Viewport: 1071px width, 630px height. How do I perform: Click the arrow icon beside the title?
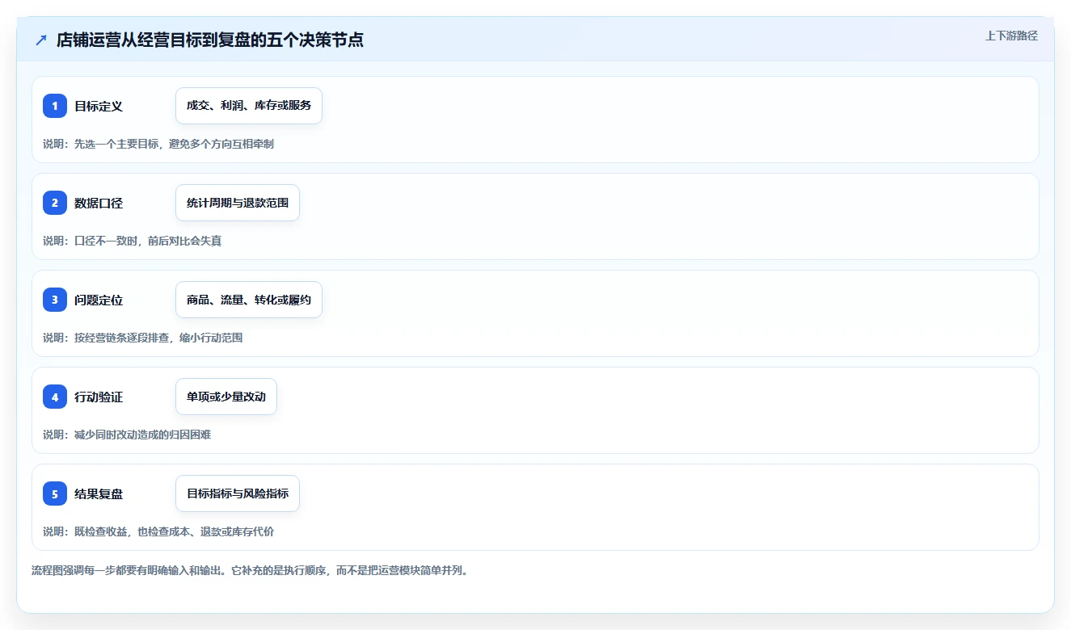(x=41, y=40)
